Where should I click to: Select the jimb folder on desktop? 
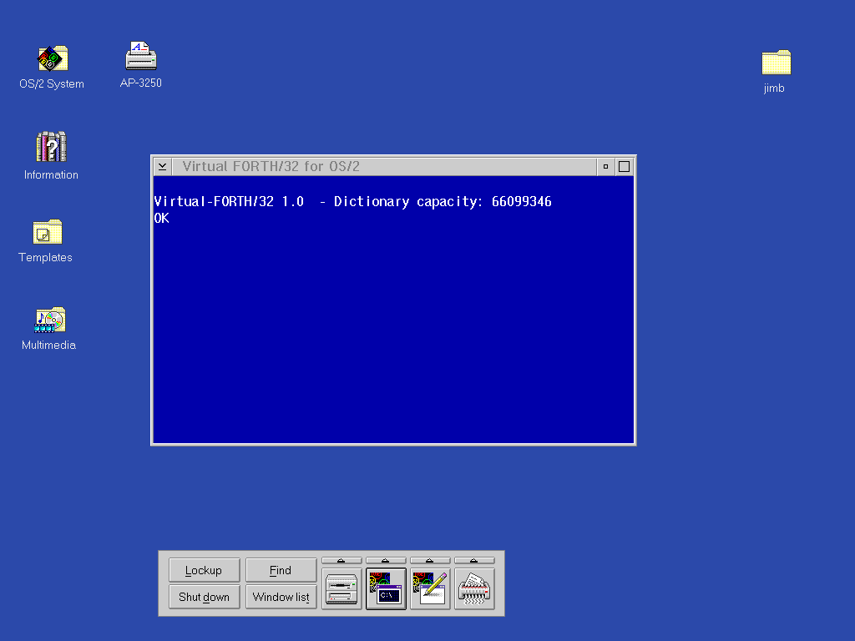pyautogui.click(x=776, y=63)
